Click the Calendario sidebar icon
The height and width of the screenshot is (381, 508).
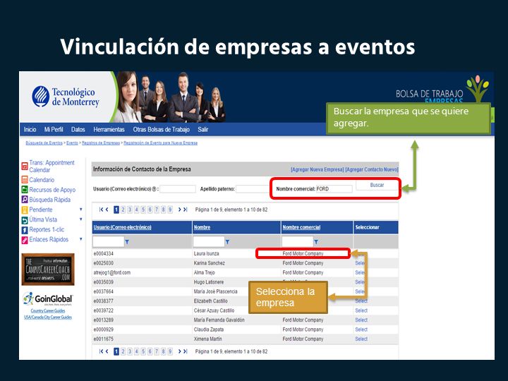point(25,179)
